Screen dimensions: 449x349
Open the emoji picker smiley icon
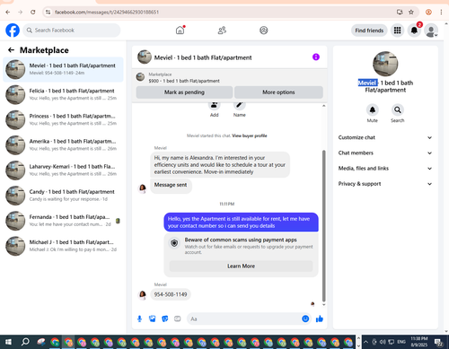pyautogui.click(x=305, y=318)
